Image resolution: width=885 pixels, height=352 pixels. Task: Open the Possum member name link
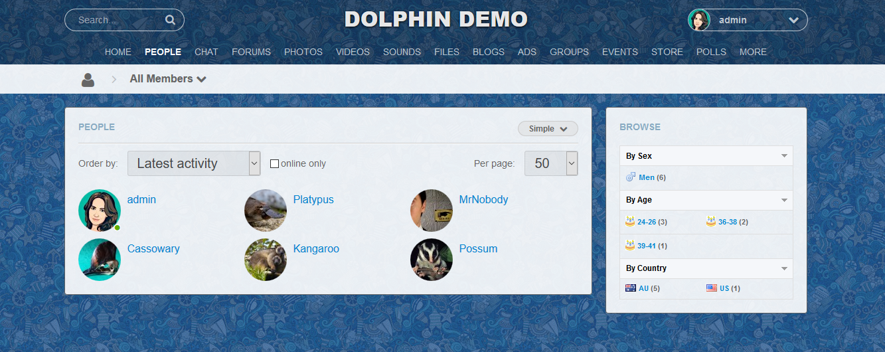[478, 248]
